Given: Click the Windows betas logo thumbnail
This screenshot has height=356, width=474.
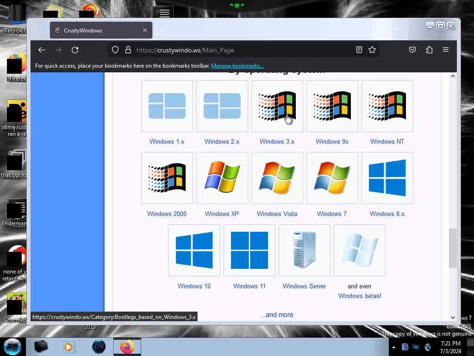Looking at the screenshot, I should point(360,250).
